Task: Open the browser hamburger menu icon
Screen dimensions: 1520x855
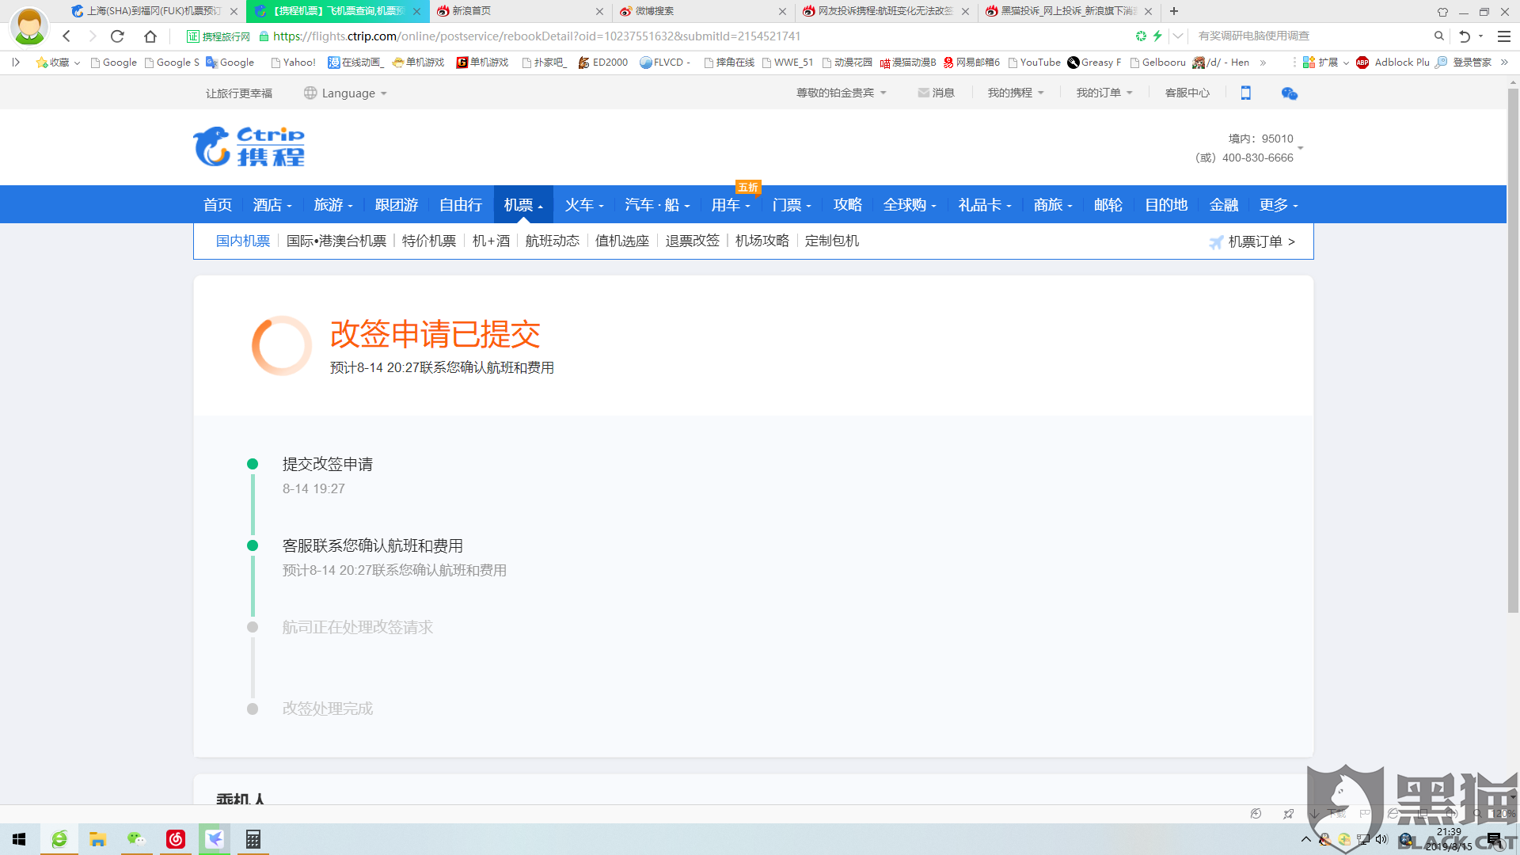Action: pyautogui.click(x=1503, y=36)
